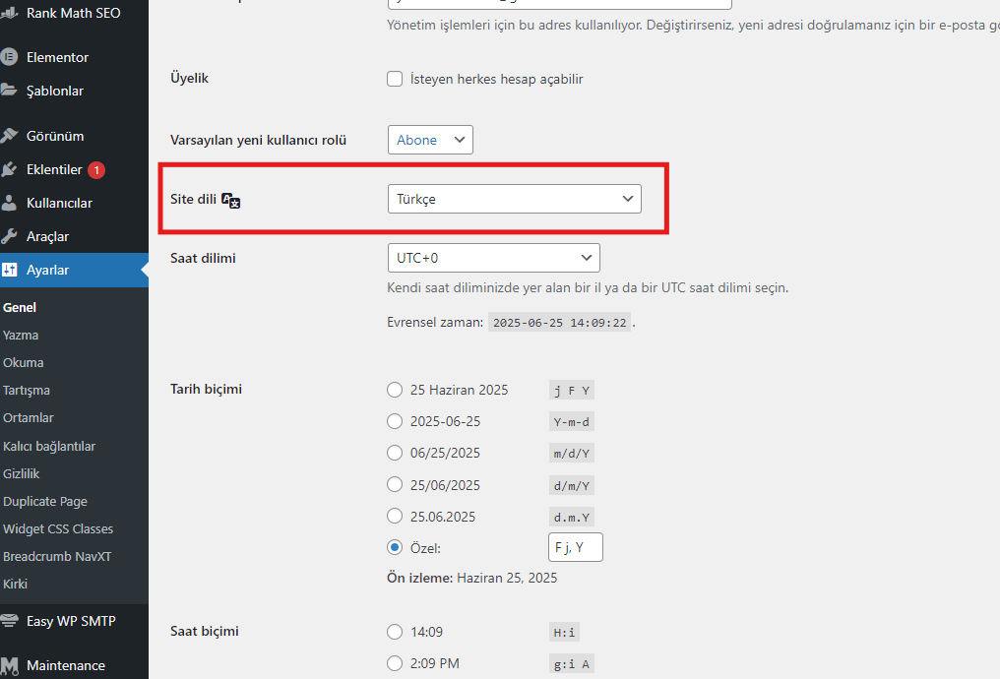Go to Okuma settings submenu
Image resolution: width=1000 pixels, height=679 pixels.
tap(24, 362)
